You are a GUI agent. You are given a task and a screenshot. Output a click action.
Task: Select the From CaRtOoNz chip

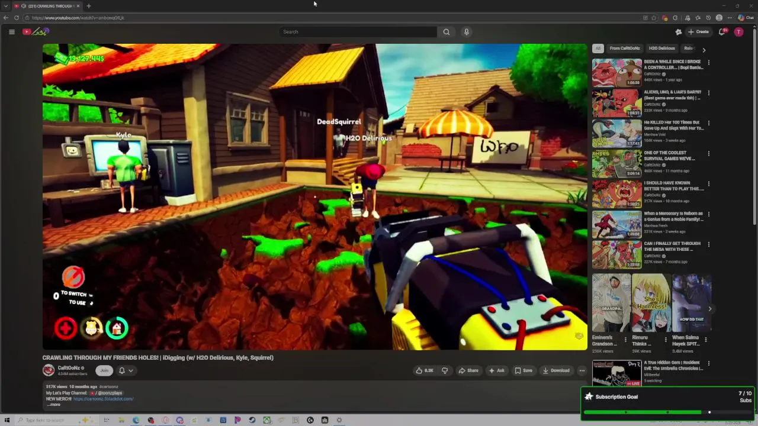625,49
